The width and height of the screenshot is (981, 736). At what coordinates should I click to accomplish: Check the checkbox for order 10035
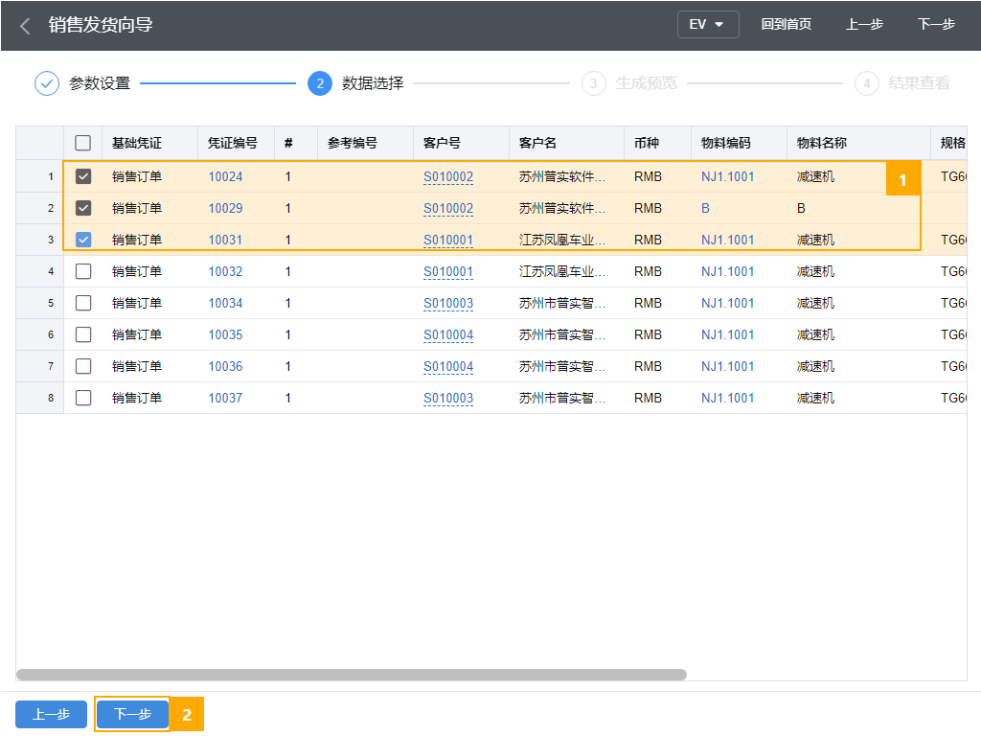(83, 334)
